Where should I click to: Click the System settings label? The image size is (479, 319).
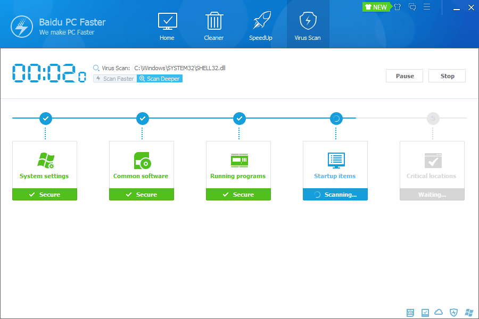click(x=44, y=176)
